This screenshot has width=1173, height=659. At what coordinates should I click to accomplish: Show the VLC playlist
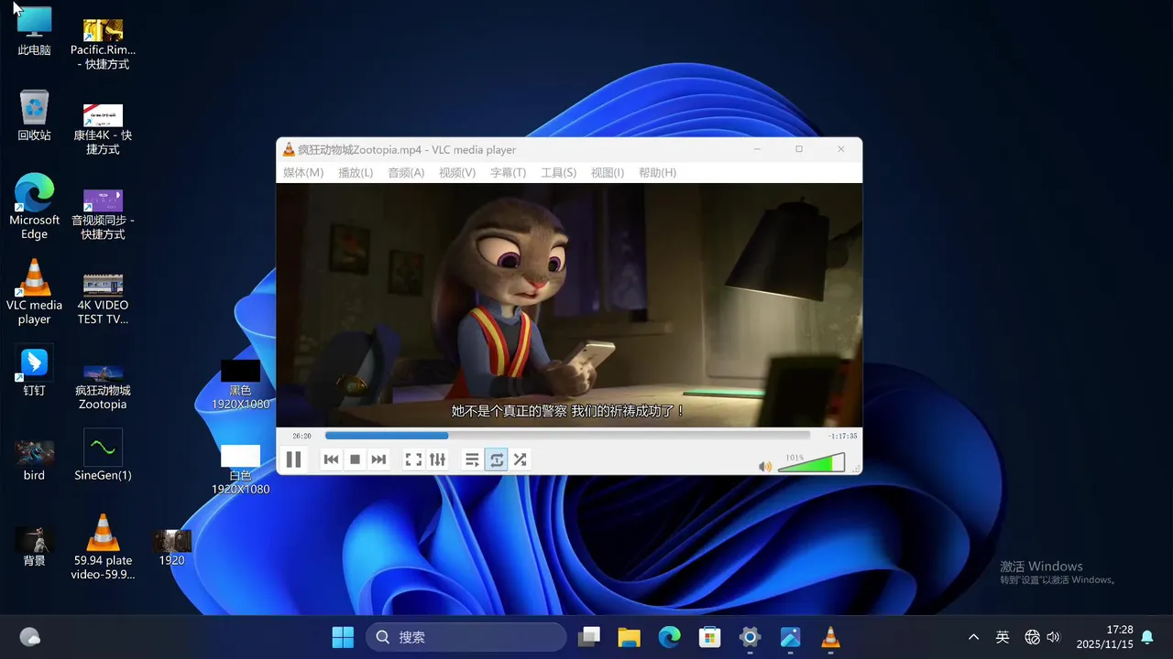(x=472, y=459)
